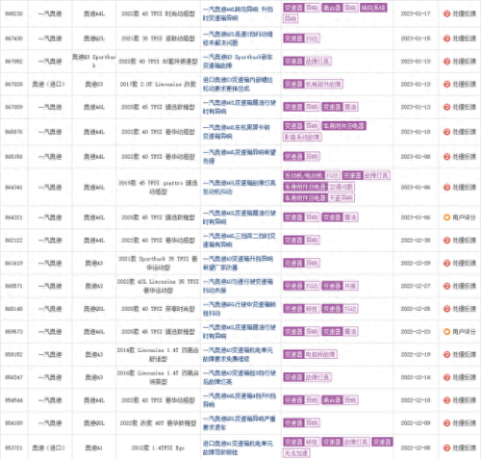Click the red status icon in the 2023-01-10 row
The image size is (481, 459).
point(446,132)
